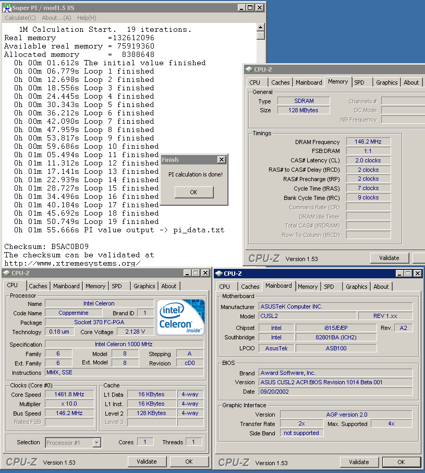425x473 pixels.
Task: Open Graphics tab in the Mainboard window
Action: pos(356,287)
